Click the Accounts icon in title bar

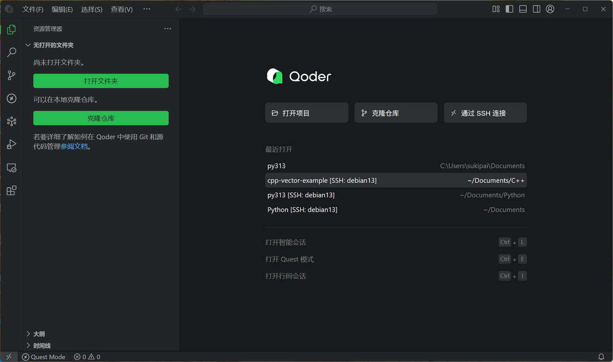pyautogui.click(x=550, y=9)
